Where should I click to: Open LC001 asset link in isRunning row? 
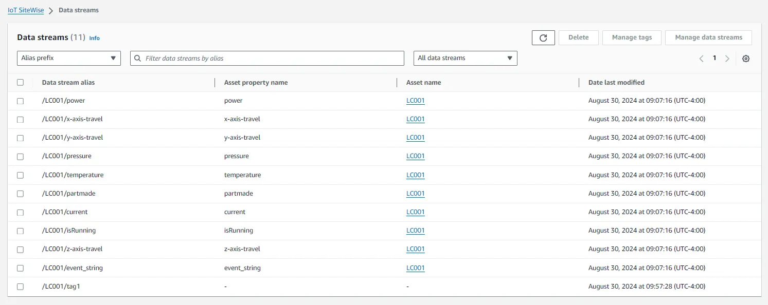coord(416,231)
